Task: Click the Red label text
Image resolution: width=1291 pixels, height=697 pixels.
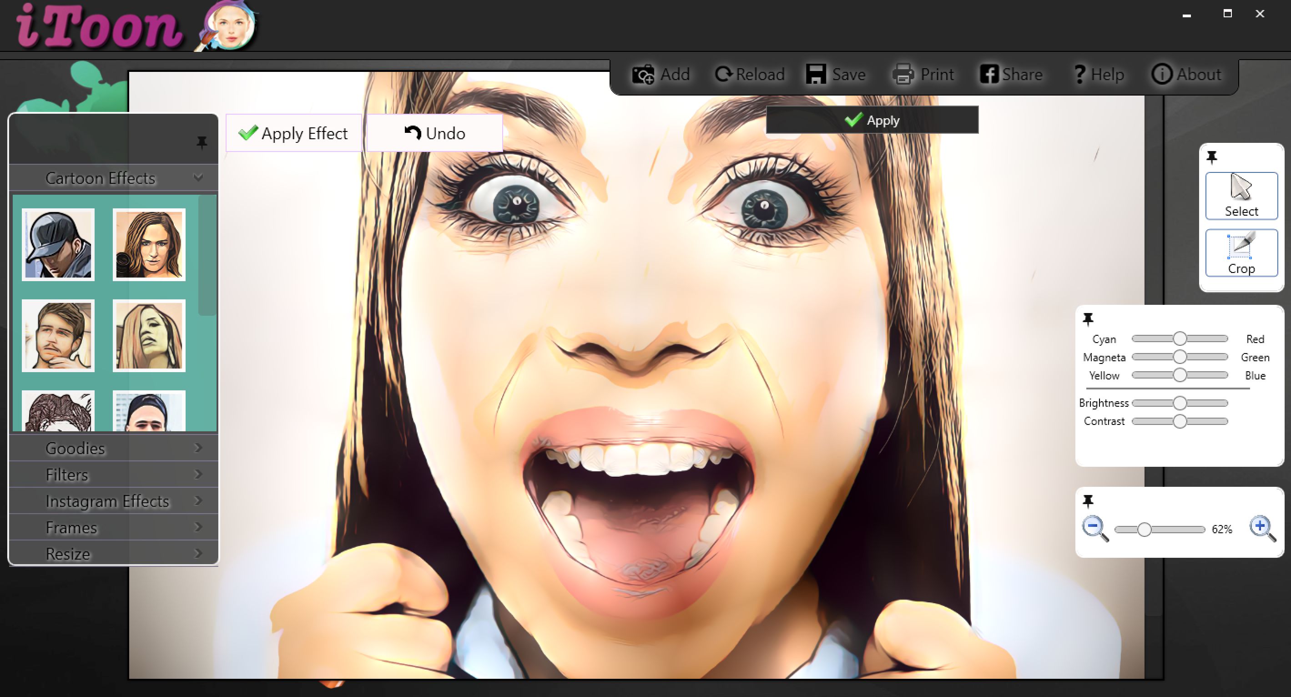Action: click(1255, 339)
